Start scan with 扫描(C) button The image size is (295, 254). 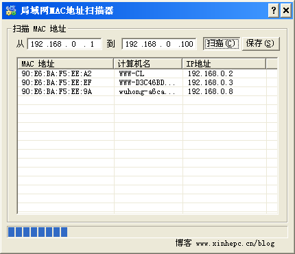pyautogui.click(x=222, y=43)
